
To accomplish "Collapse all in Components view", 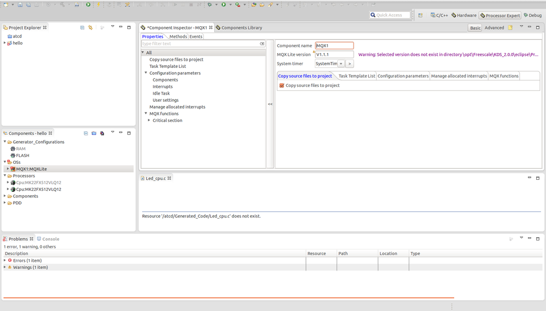I will 86,133.
